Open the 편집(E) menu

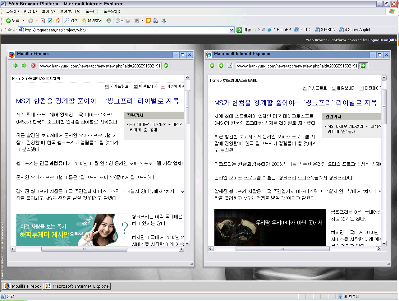[x=30, y=11]
